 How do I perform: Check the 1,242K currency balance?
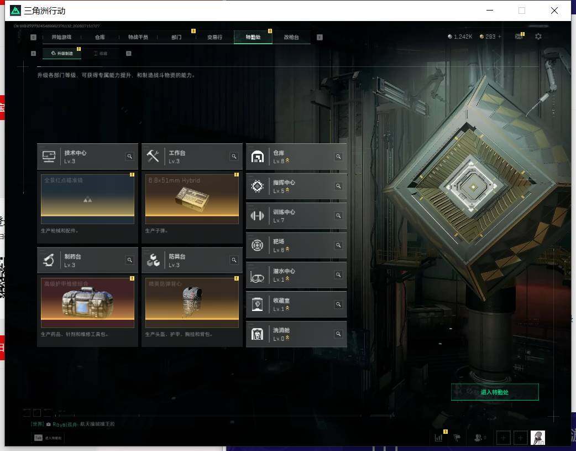click(460, 37)
